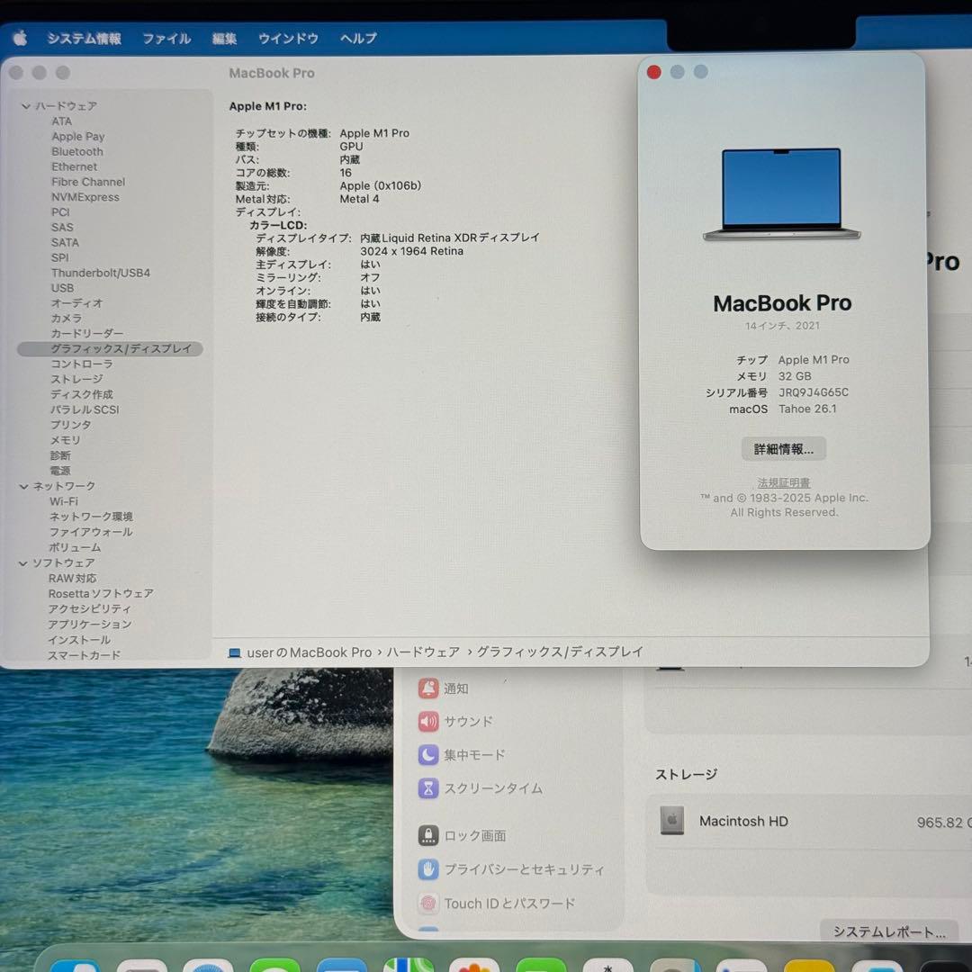Screen dimensions: 972x972
Task: Select インストール entry
Action: click(x=79, y=641)
